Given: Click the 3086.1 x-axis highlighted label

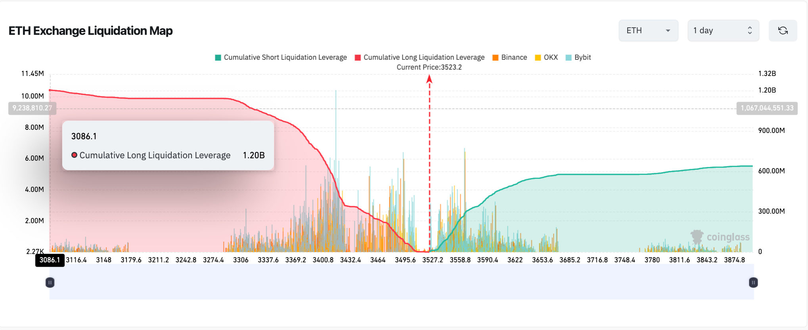Looking at the screenshot, I should pos(50,260).
